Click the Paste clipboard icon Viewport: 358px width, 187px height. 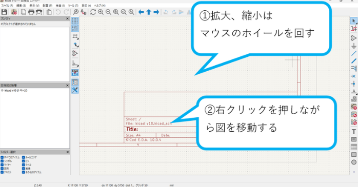pos(49,12)
